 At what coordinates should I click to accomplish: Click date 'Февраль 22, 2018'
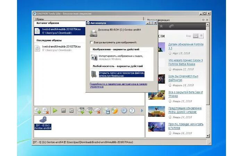click(183, 69)
